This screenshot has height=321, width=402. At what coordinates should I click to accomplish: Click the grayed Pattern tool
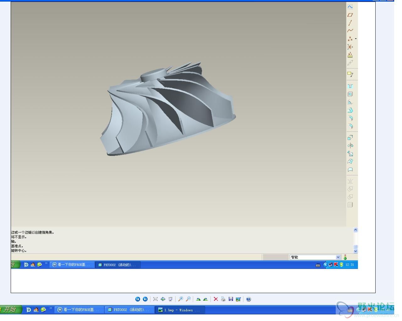[x=350, y=205]
